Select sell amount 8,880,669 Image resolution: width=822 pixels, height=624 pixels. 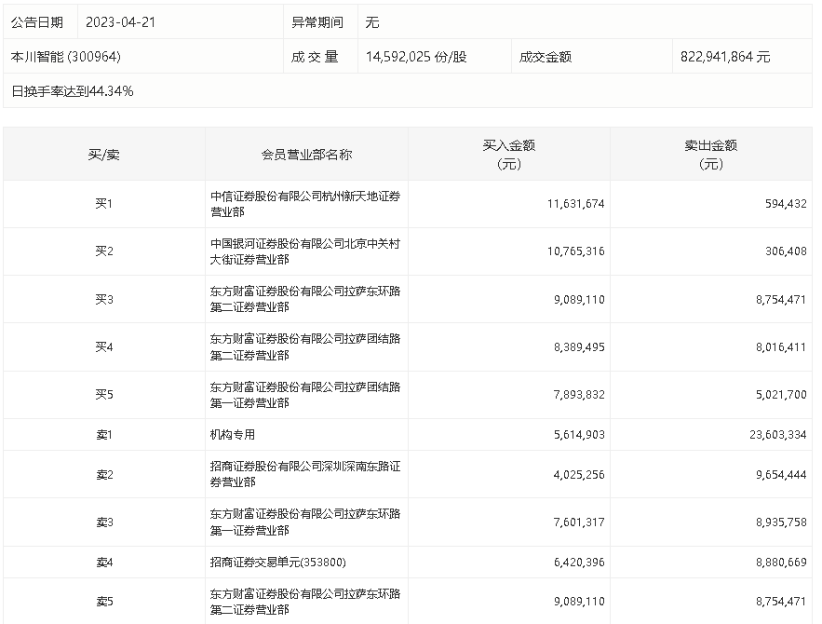(781, 563)
